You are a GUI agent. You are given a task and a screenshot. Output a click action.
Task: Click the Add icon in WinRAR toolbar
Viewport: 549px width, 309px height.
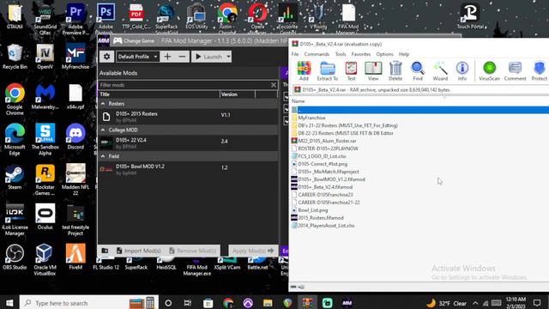(304, 70)
